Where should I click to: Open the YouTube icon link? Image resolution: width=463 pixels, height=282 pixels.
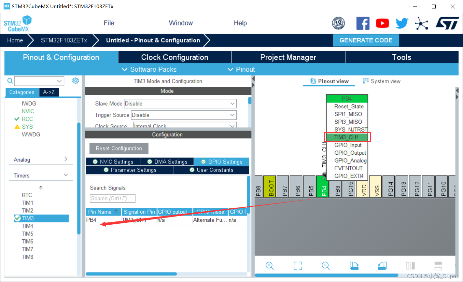[382, 23]
